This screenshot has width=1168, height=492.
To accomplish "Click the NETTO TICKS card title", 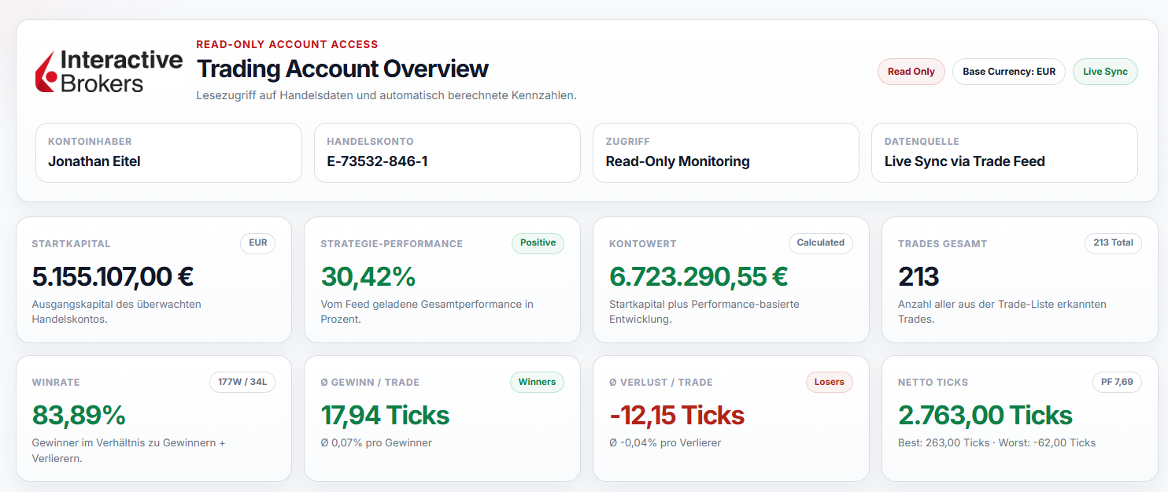I will [x=933, y=383].
